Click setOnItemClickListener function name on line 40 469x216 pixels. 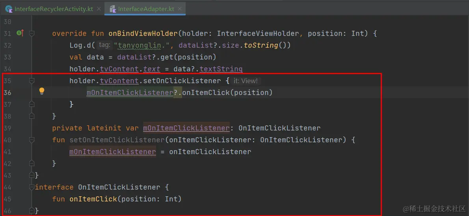117,140
